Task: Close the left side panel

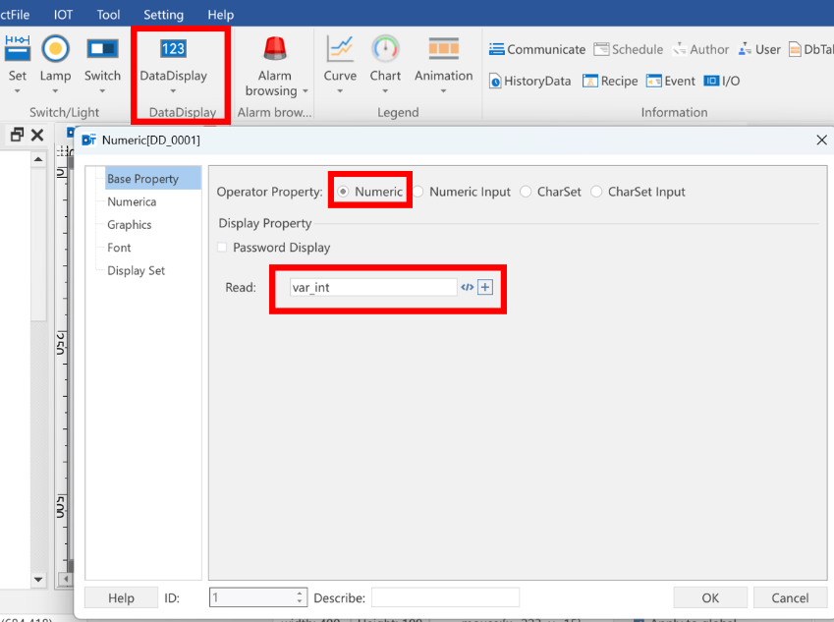Action: (x=37, y=135)
